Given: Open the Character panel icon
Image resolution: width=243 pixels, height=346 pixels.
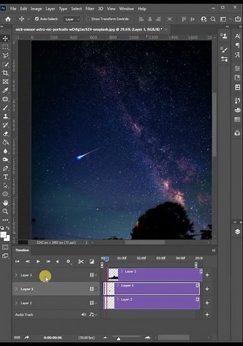Looking at the screenshot, I should 237,36.
